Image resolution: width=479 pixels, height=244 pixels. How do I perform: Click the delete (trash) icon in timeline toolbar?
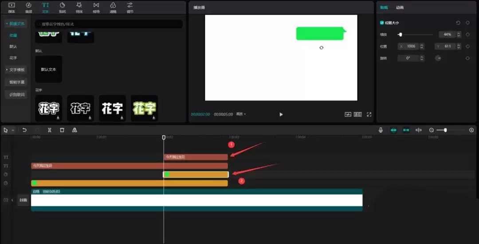coord(62,130)
